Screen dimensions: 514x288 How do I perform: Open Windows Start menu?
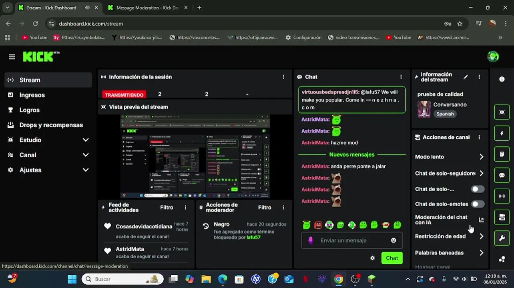(72, 279)
